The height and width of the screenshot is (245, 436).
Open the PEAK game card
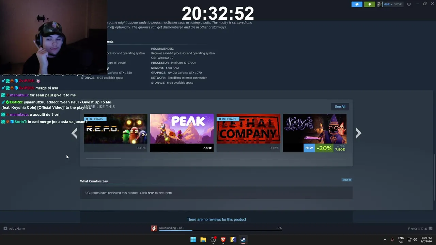pyautogui.click(x=182, y=133)
